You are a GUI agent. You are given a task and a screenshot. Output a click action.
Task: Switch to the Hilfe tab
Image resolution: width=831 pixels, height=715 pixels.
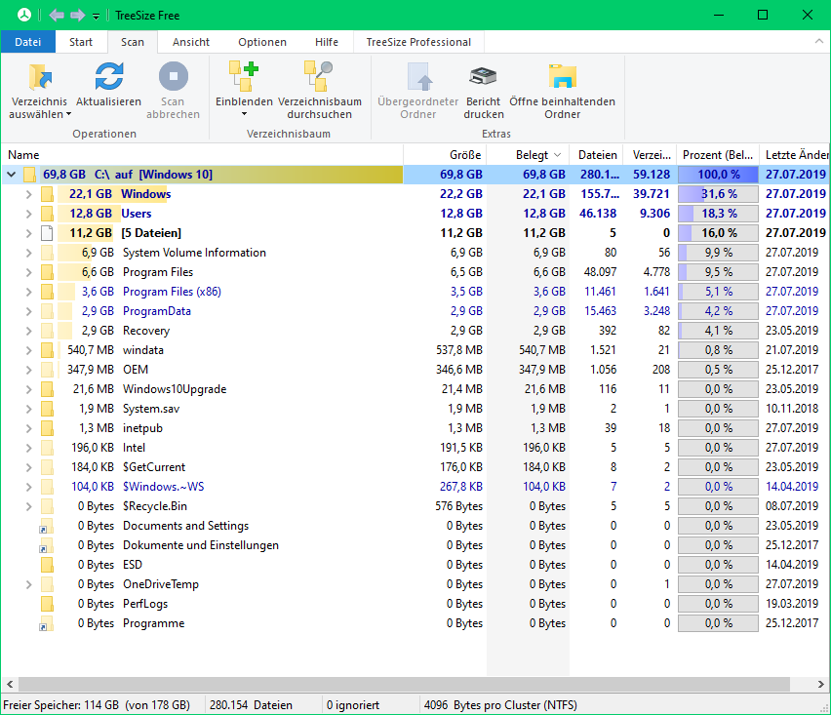pyautogui.click(x=327, y=42)
